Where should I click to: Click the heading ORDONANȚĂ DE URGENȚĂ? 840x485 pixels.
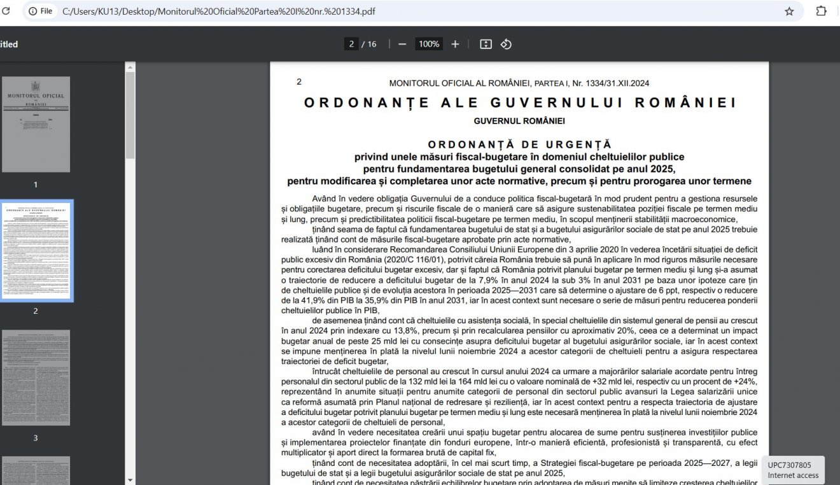pos(519,144)
